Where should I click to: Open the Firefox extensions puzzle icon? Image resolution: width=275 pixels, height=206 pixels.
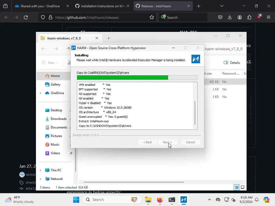click(249, 17)
